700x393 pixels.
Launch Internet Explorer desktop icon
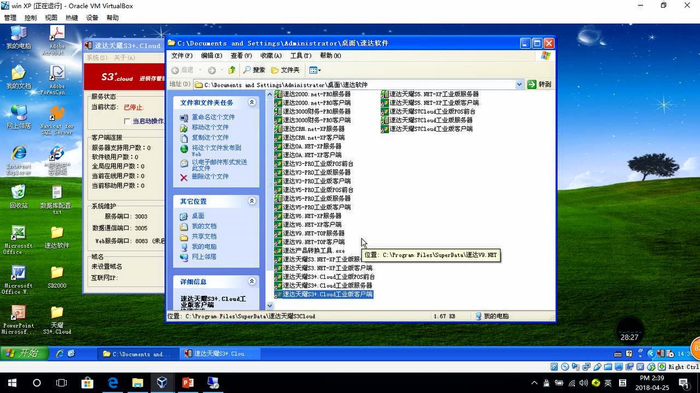pos(19,160)
